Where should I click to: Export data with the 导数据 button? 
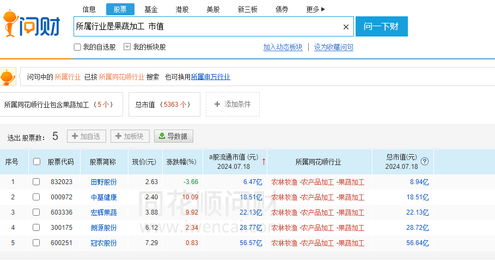click(x=174, y=136)
